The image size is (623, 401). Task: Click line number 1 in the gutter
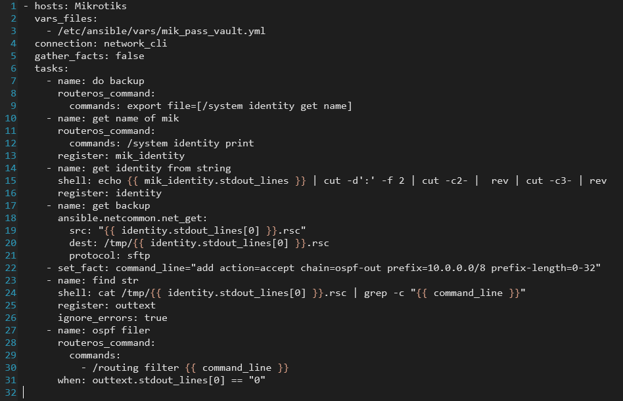13,6
